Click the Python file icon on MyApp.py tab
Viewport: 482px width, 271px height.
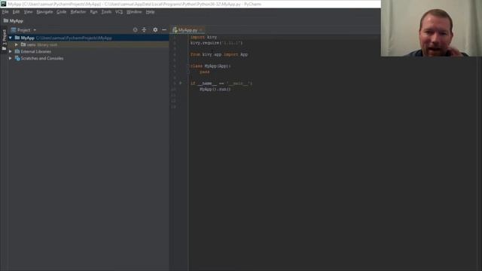(x=175, y=30)
